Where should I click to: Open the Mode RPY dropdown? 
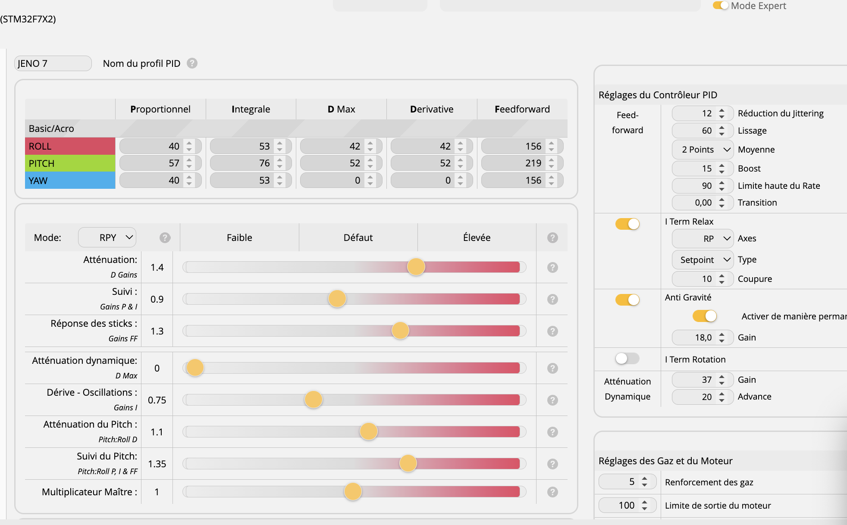[107, 237]
